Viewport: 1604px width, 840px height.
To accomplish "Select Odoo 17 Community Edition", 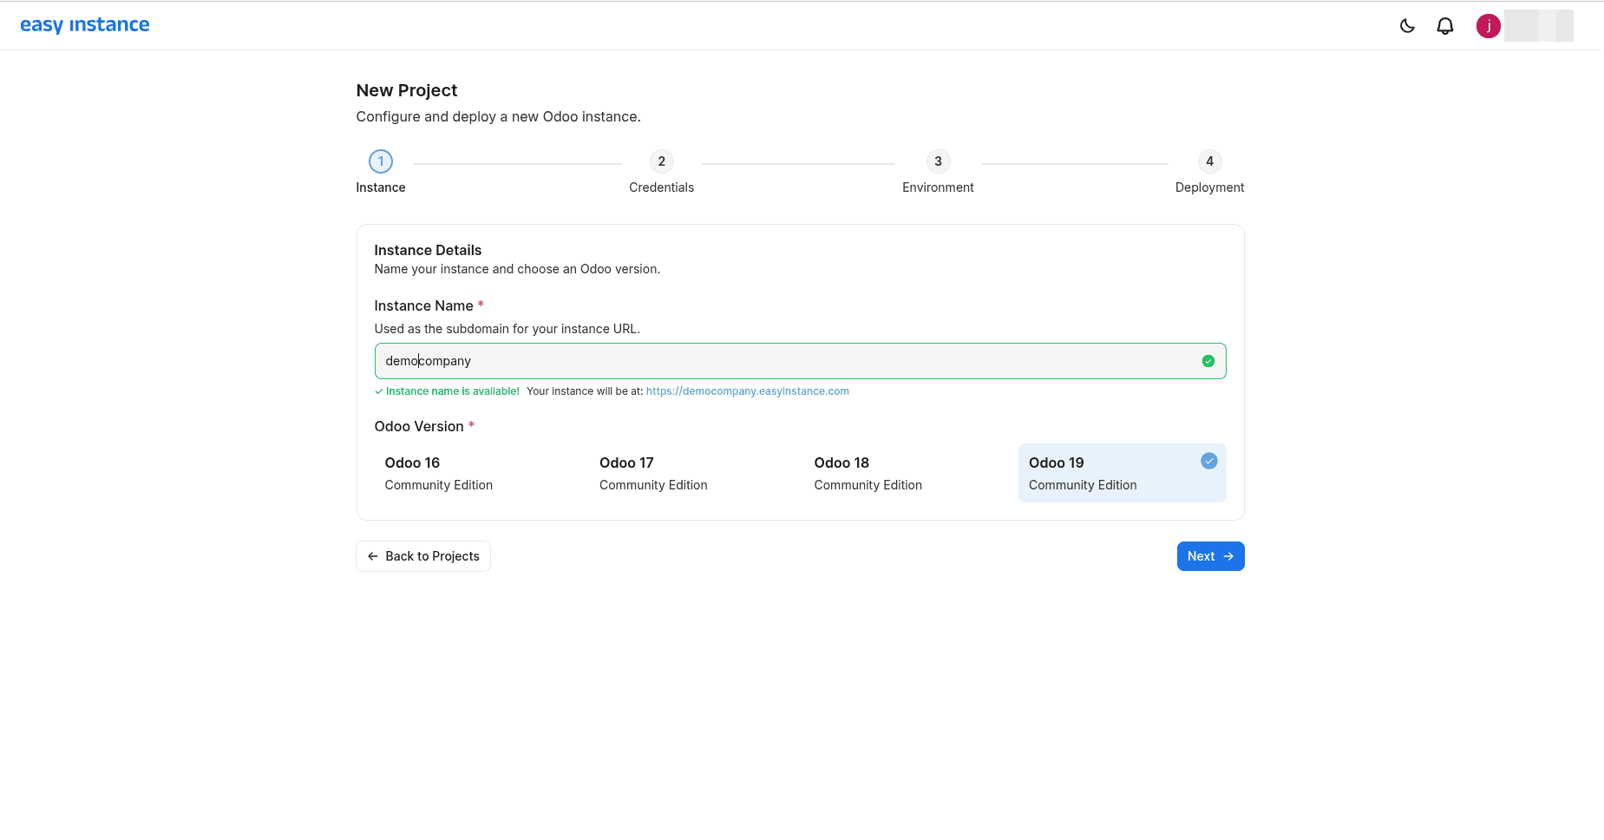I will pos(691,473).
